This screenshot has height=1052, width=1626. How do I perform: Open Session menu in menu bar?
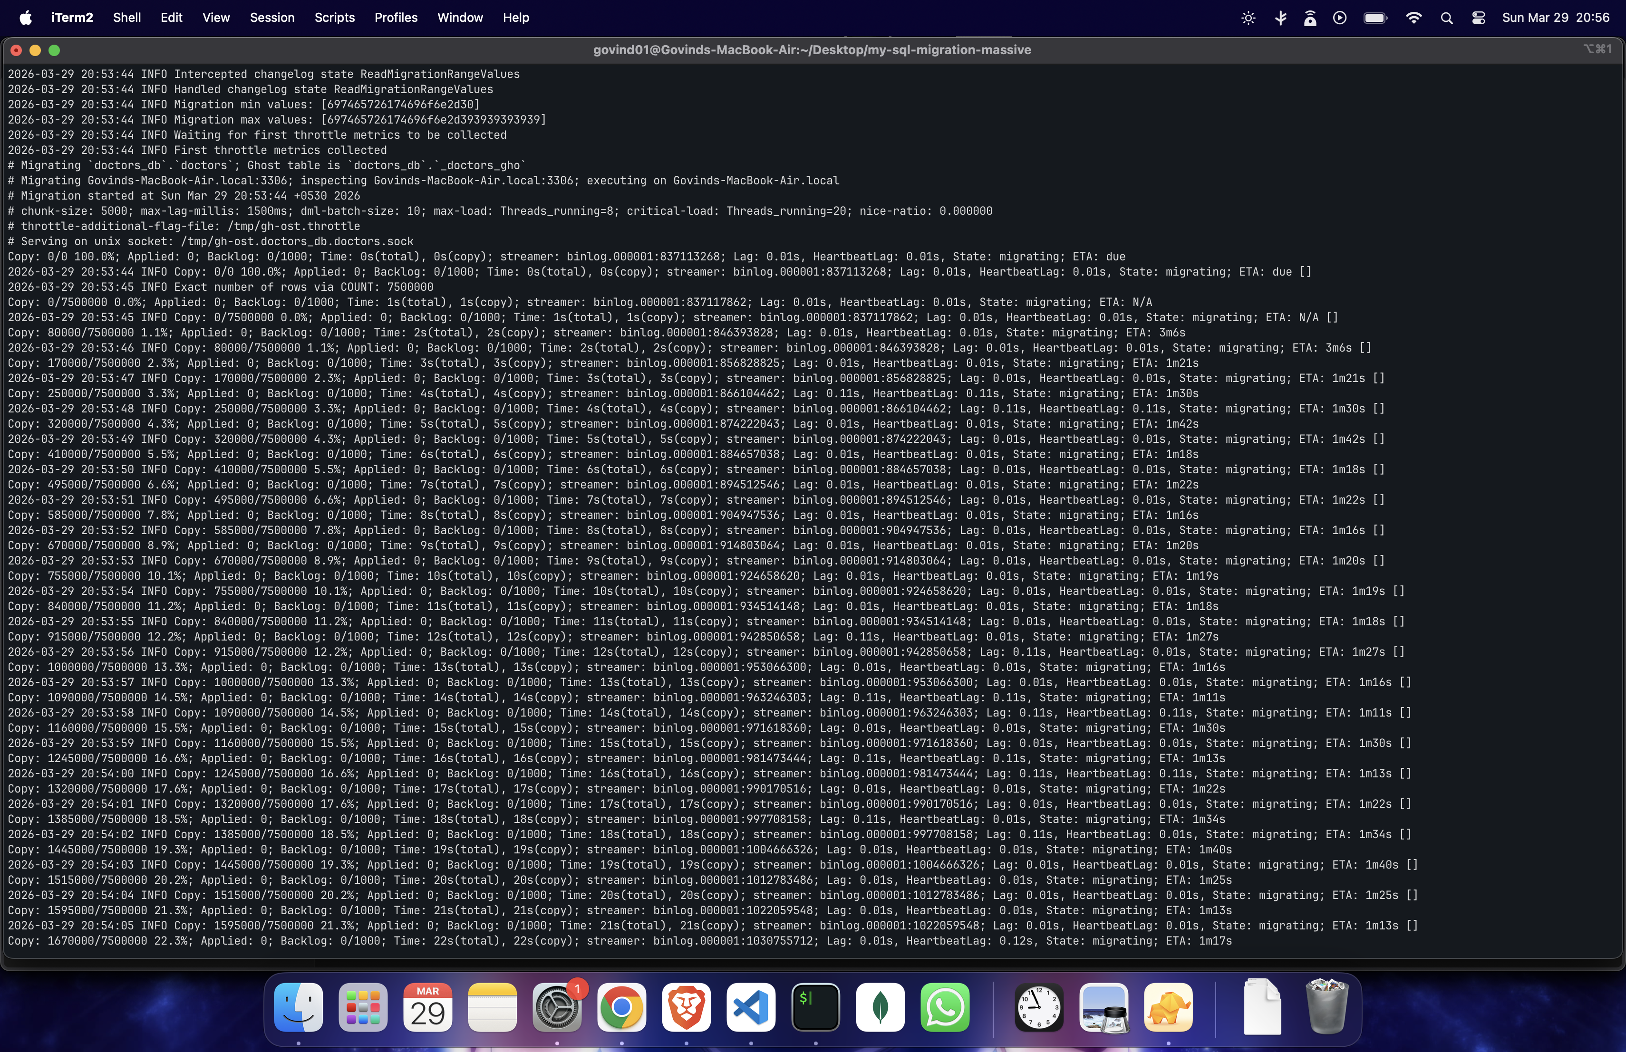[x=272, y=18]
